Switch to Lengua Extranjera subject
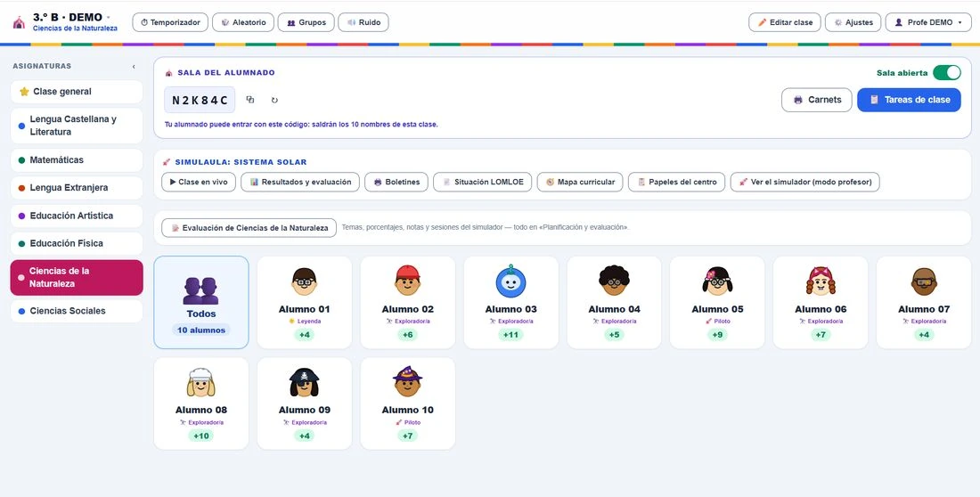The height and width of the screenshot is (497, 980). [77, 188]
